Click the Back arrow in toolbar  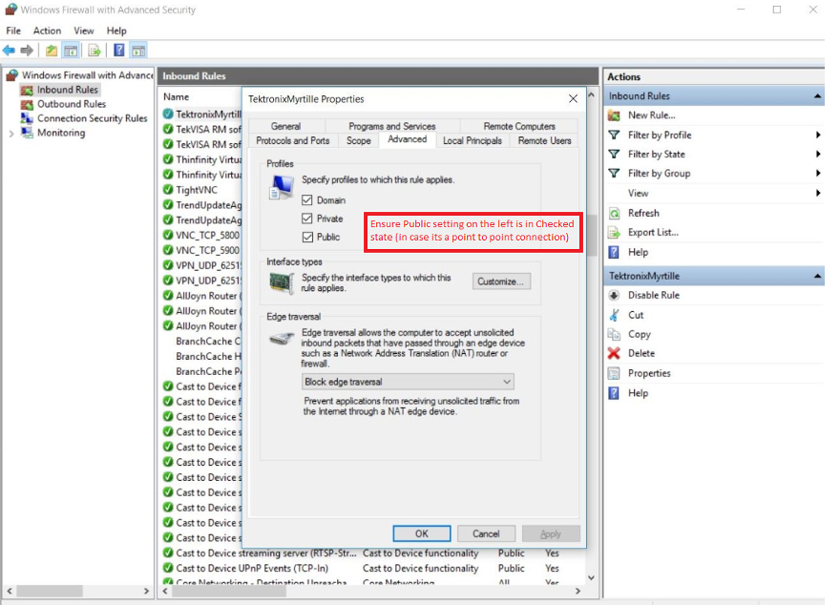[x=9, y=51]
